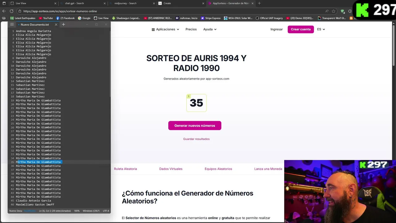Open the Demo 3D[SBS] bookmark
This screenshot has height=223, width=396.
point(300,18)
